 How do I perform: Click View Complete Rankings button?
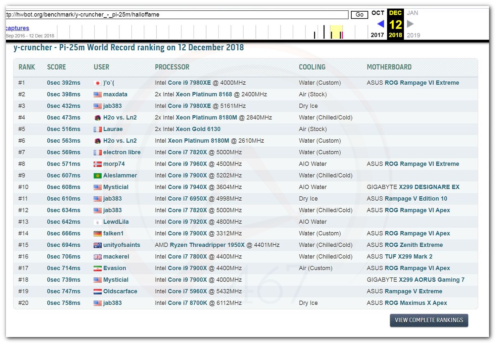(429, 320)
